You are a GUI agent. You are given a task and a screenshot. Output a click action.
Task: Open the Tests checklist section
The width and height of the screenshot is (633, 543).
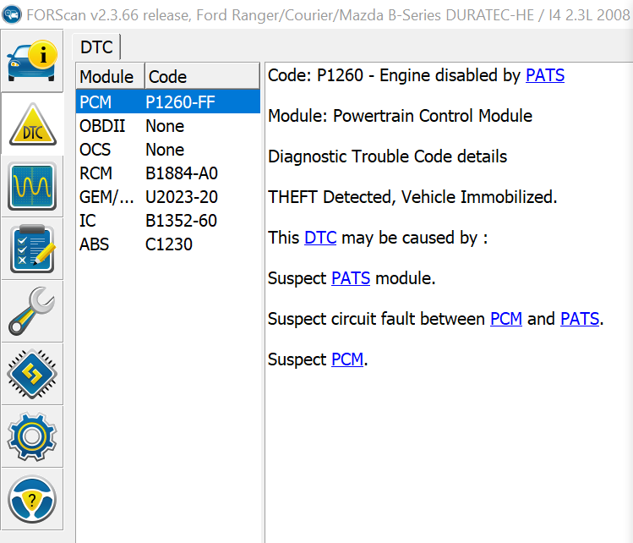click(32, 249)
